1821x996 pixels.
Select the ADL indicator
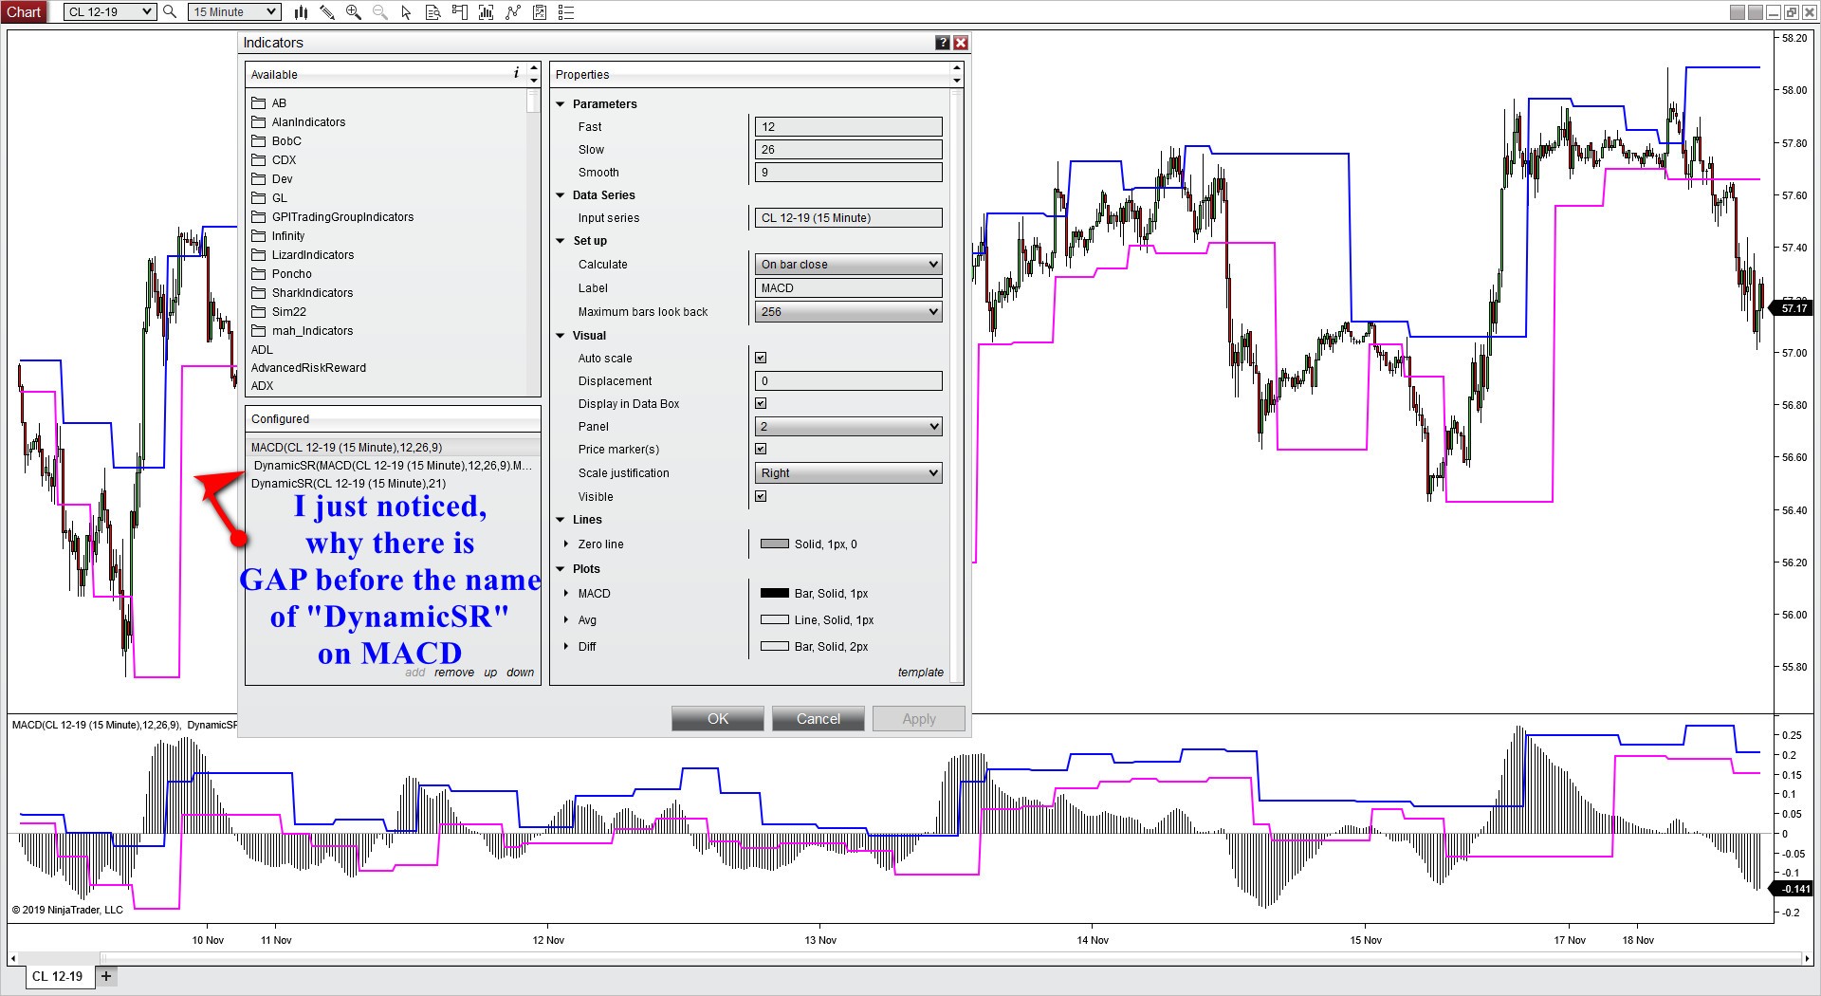coord(262,349)
